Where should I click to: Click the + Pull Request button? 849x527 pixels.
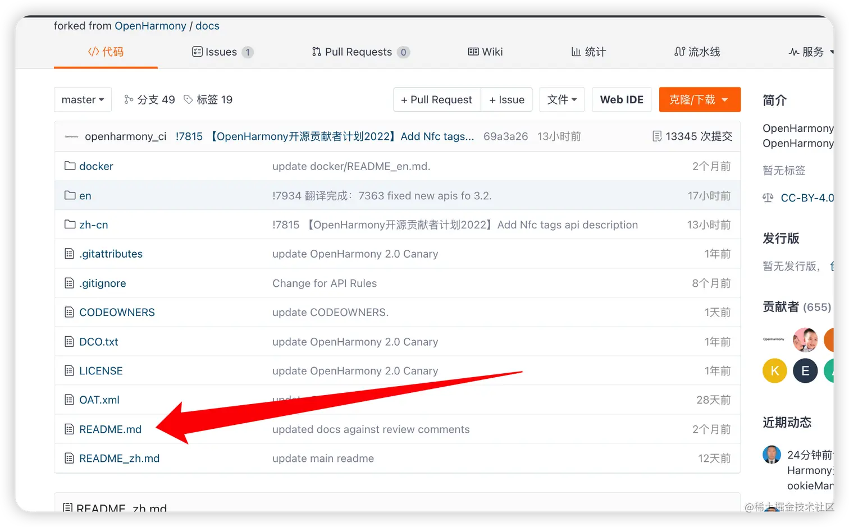[x=437, y=99]
